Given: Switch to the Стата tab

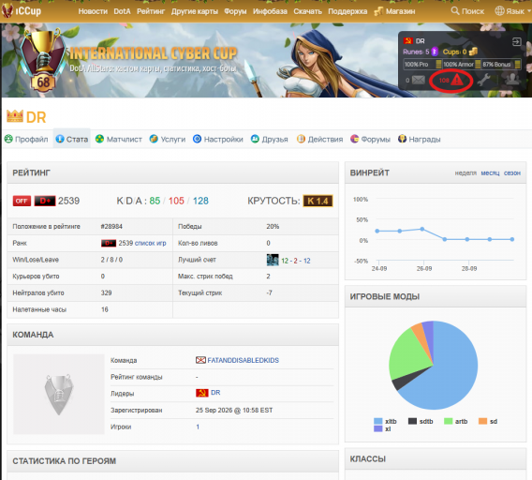Looking at the screenshot, I should coord(72,140).
